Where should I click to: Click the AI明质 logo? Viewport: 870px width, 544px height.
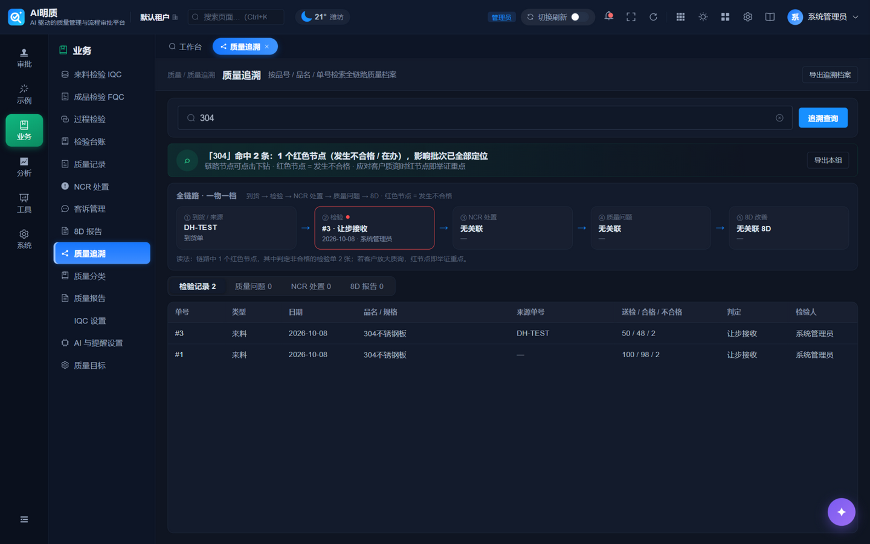coord(16,17)
